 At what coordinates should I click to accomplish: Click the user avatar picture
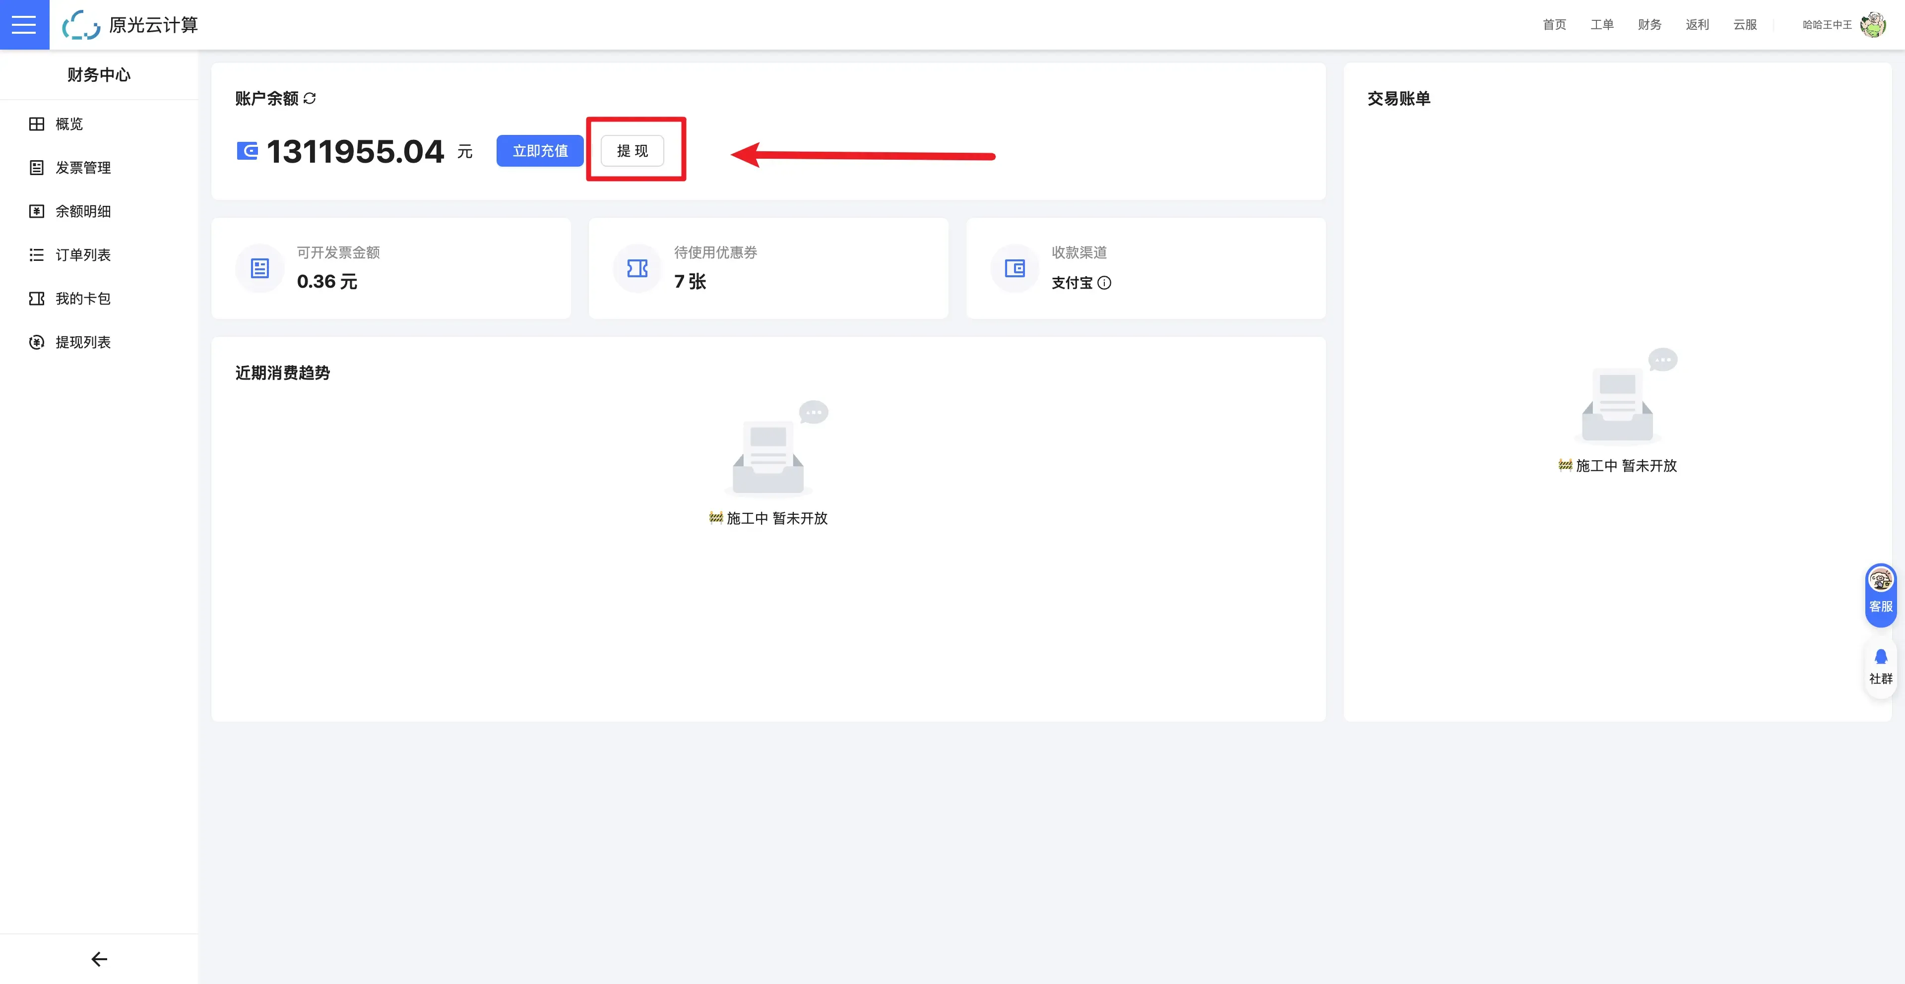coord(1872,24)
